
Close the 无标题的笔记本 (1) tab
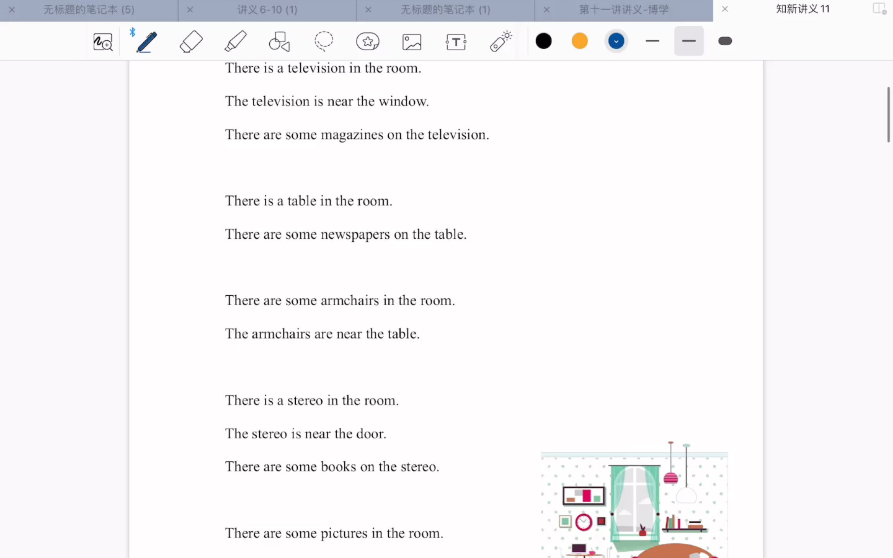368,10
